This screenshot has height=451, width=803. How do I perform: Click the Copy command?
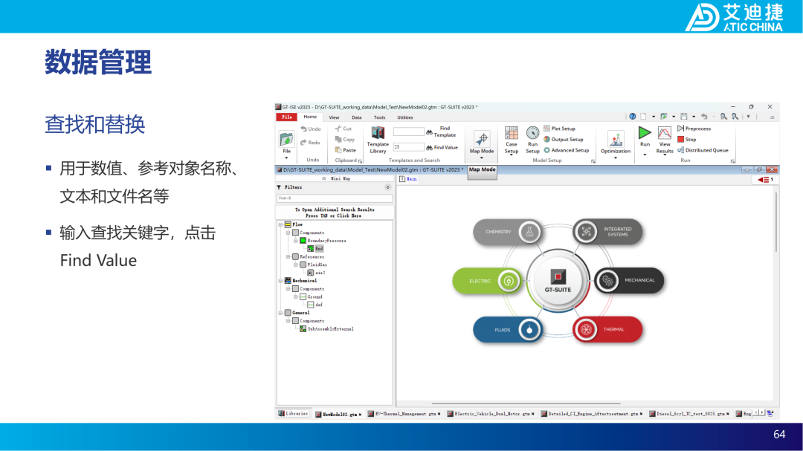[345, 139]
